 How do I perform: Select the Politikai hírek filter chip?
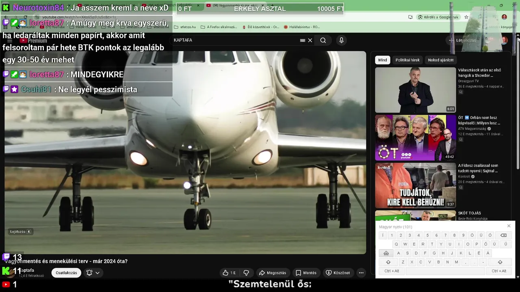tap(407, 60)
